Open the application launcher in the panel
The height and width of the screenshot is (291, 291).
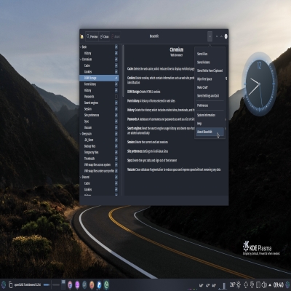tap(4, 284)
